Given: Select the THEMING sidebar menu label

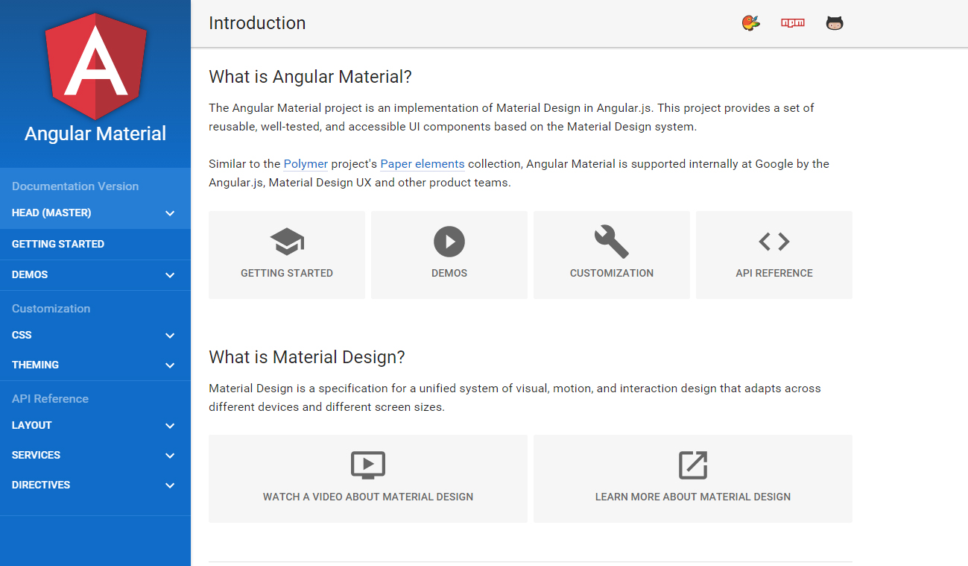Looking at the screenshot, I should click(35, 365).
